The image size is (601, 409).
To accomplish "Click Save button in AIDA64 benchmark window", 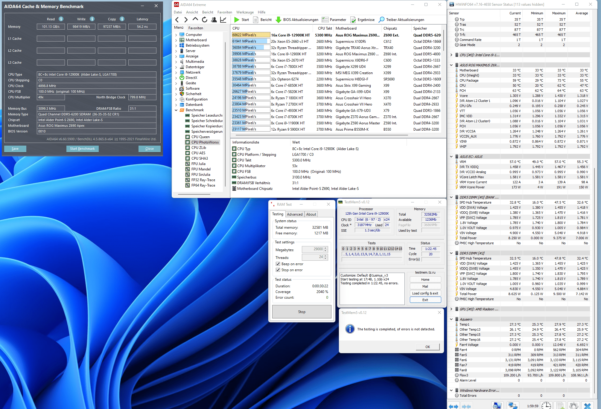I will [x=15, y=149].
